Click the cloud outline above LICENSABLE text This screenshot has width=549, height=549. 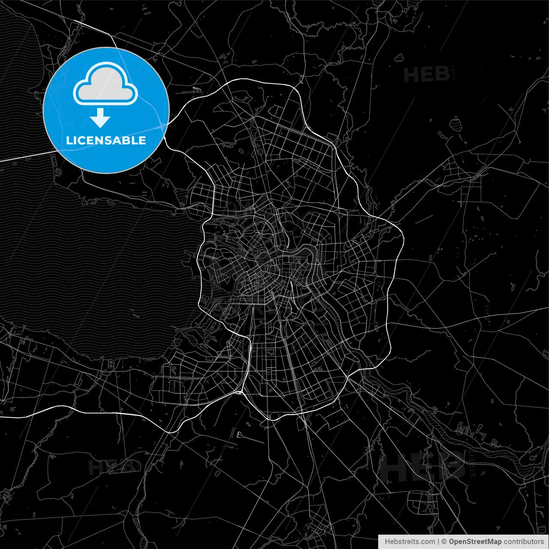click(x=104, y=84)
